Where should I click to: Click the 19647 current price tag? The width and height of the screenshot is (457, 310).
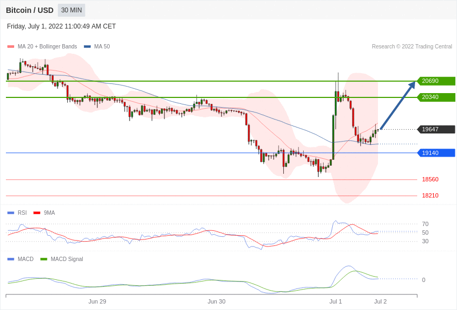tap(437, 129)
